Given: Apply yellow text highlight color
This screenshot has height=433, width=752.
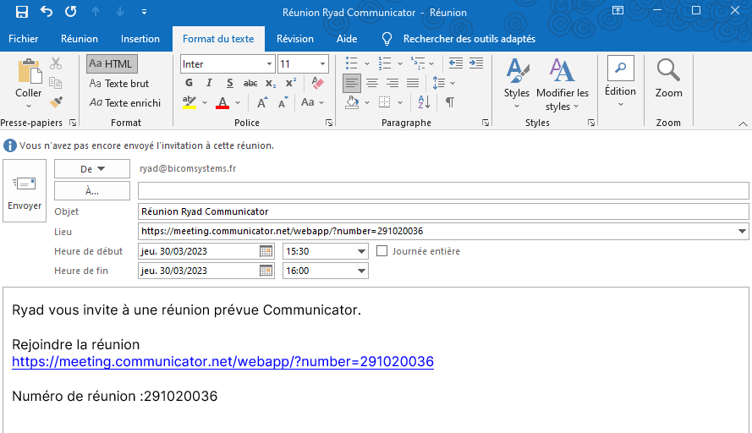Looking at the screenshot, I should 189,102.
